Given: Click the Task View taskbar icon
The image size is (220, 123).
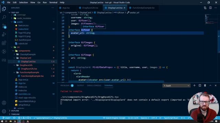Looking at the screenshot, I should click(6, 121).
